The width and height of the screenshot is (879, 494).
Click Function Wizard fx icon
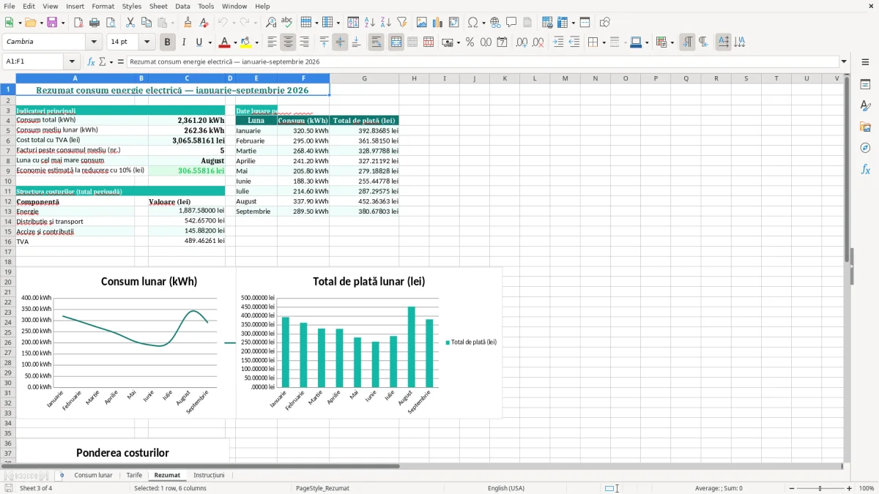tap(91, 62)
